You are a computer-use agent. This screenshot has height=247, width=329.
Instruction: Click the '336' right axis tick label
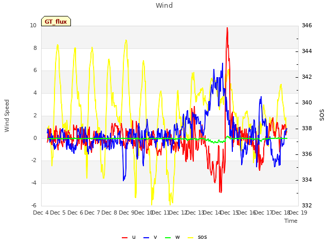pos(307,154)
